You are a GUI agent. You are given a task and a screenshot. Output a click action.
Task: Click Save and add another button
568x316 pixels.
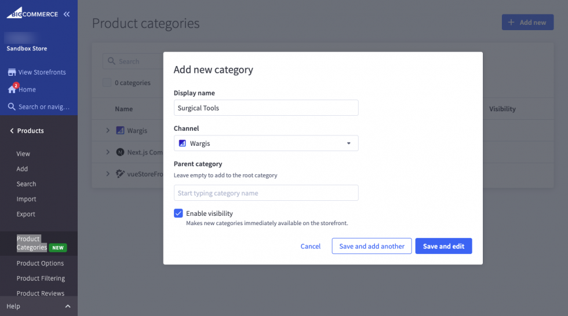[x=372, y=246]
